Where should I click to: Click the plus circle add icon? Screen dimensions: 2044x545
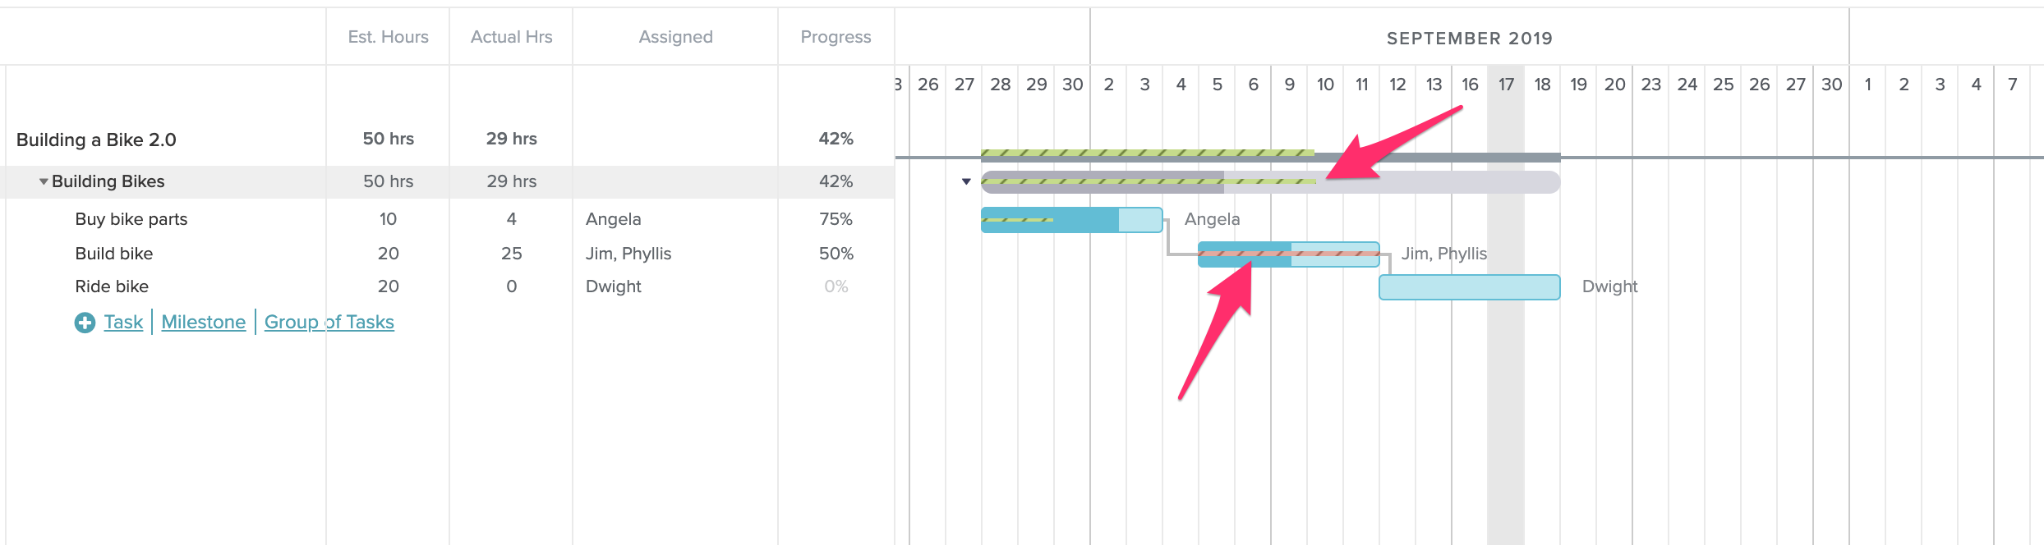(x=85, y=323)
